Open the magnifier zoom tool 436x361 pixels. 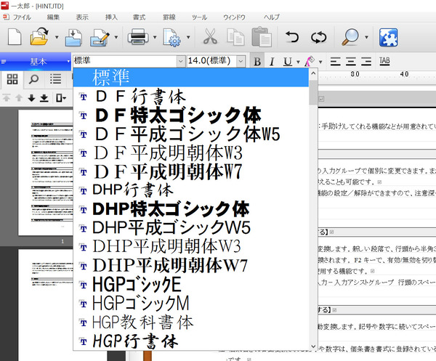pos(350,37)
